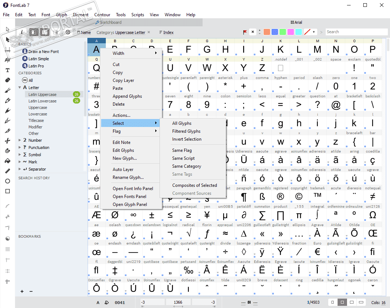
Task: Expand the Symbol category
Action: (x=19, y=154)
